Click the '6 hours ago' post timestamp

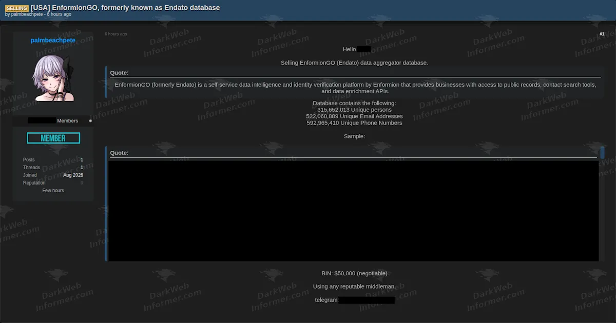115,34
